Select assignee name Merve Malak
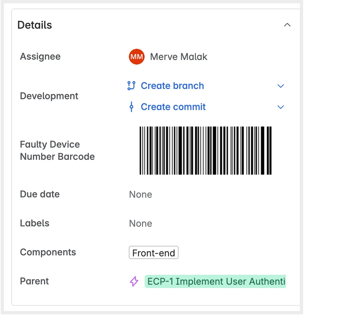The width and height of the screenshot is (340, 315). (x=179, y=57)
